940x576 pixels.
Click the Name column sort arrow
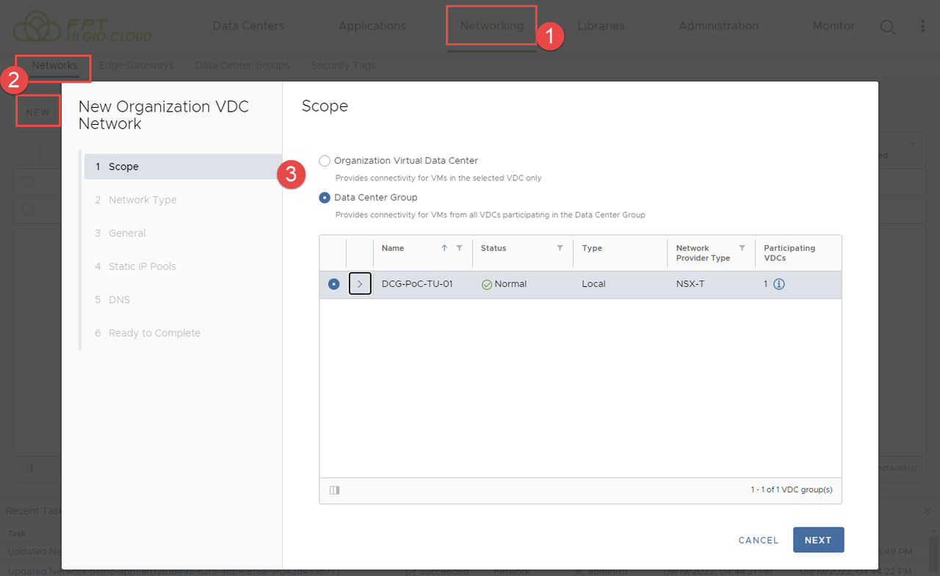[444, 248]
